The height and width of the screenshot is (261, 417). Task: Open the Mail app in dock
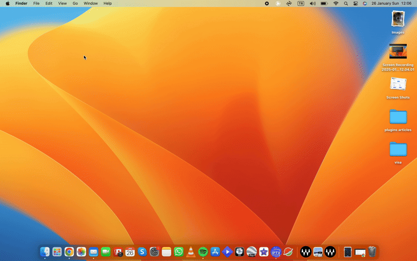(93, 252)
